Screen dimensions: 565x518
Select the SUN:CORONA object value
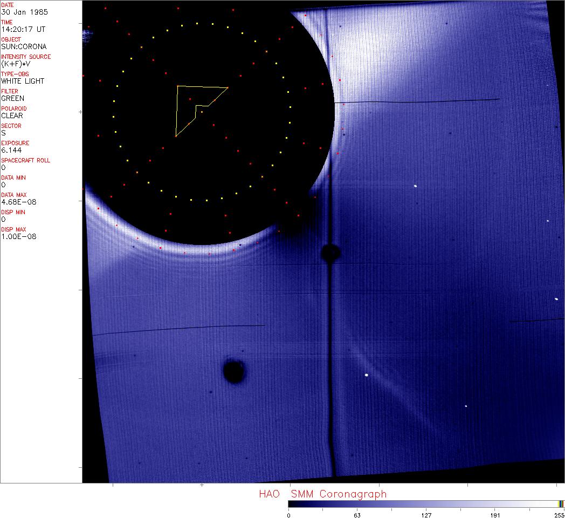click(x=24, y=47)
